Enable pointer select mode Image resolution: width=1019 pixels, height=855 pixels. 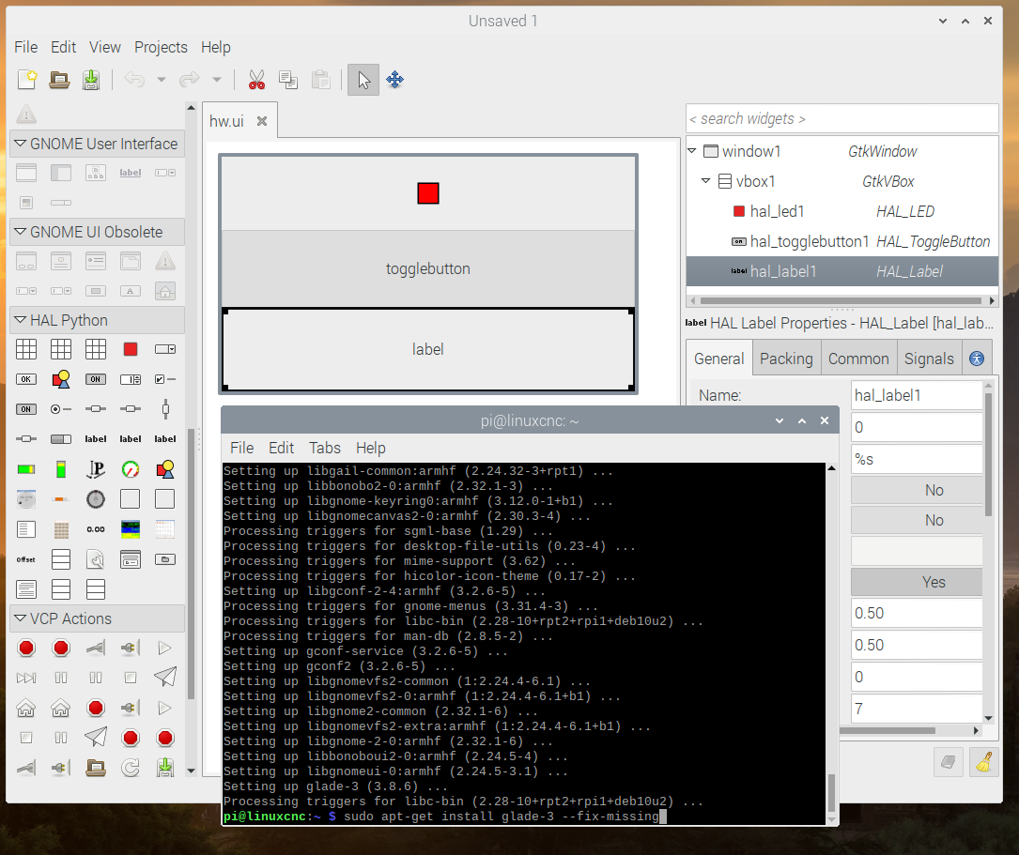(x=363, y=80)
